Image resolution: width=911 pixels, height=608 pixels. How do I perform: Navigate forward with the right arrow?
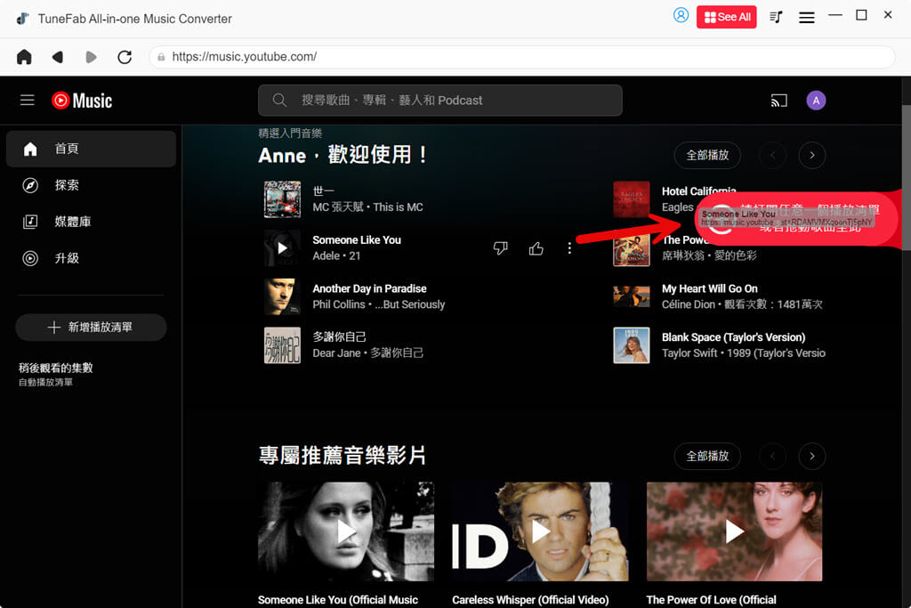91,57
